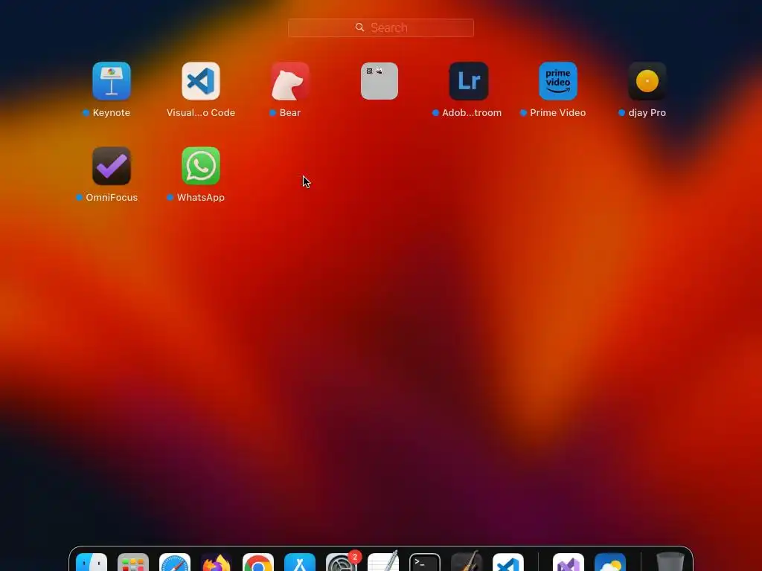Open the App Store in the Dock

[x=300, y=564]
